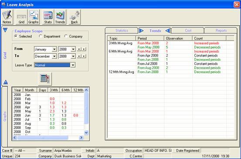Viewport: 241px width, 159px height.
Task: Step From date forward with right arrow
Action: (84, 49)
